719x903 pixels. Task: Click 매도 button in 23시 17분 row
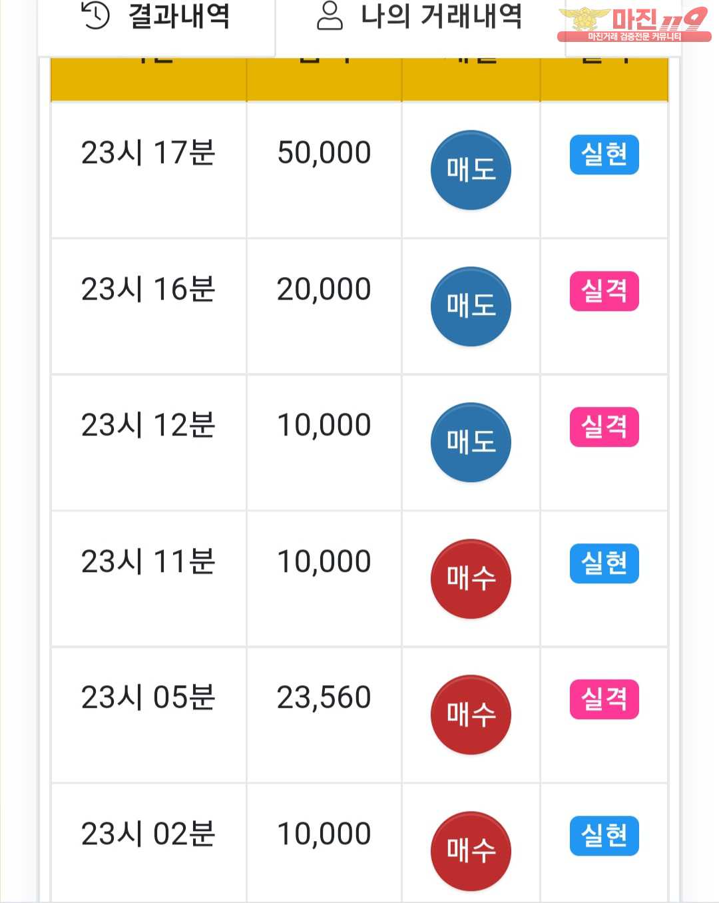pos(471,170)
